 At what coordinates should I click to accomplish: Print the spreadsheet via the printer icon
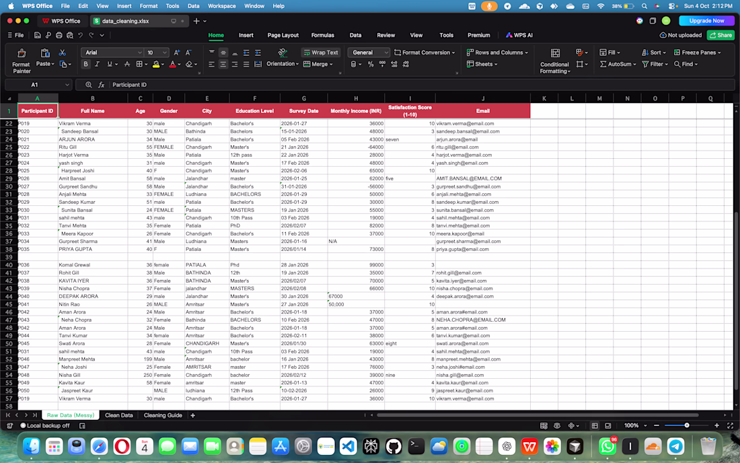[x=59, y=36]
